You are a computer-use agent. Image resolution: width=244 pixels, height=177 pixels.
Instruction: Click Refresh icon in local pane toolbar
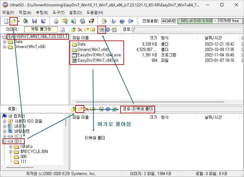[114, 109]
